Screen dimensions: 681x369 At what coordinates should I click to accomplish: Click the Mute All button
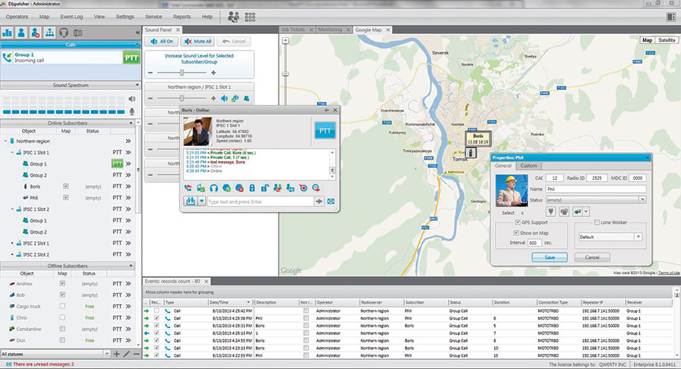197,41
